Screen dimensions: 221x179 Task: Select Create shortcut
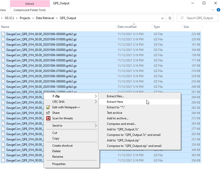pyautogui.click(x=72, y=146)
